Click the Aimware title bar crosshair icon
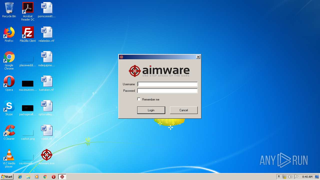320x180 pixels. 121,57
